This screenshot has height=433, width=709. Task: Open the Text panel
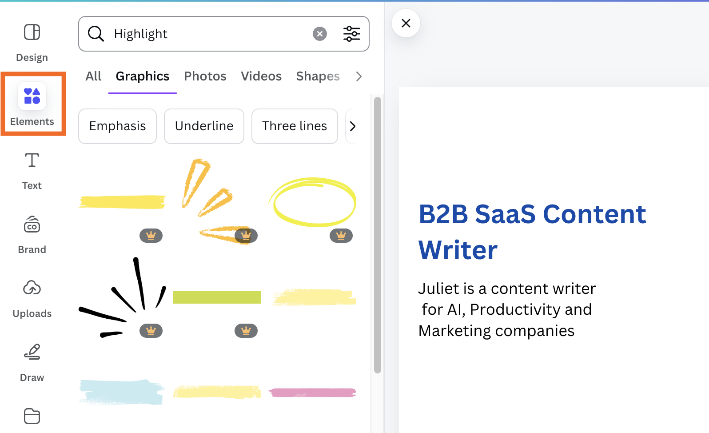tap(32, 171)
